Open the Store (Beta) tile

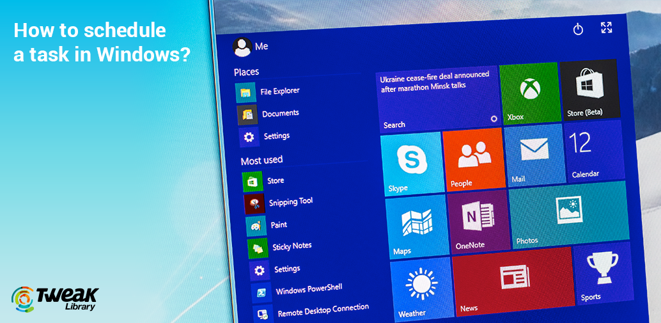click(590, 90)
